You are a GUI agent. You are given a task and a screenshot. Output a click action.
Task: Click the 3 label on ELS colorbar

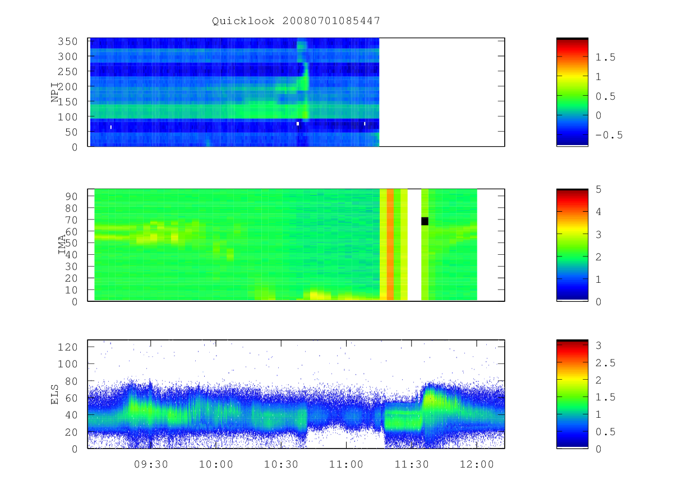[x=598, y=346]
